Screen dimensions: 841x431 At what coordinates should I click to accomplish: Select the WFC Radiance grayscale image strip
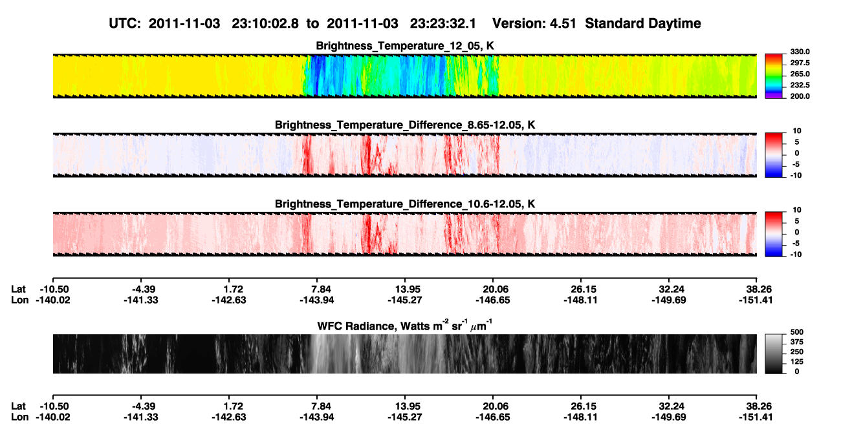pos(404,354)
